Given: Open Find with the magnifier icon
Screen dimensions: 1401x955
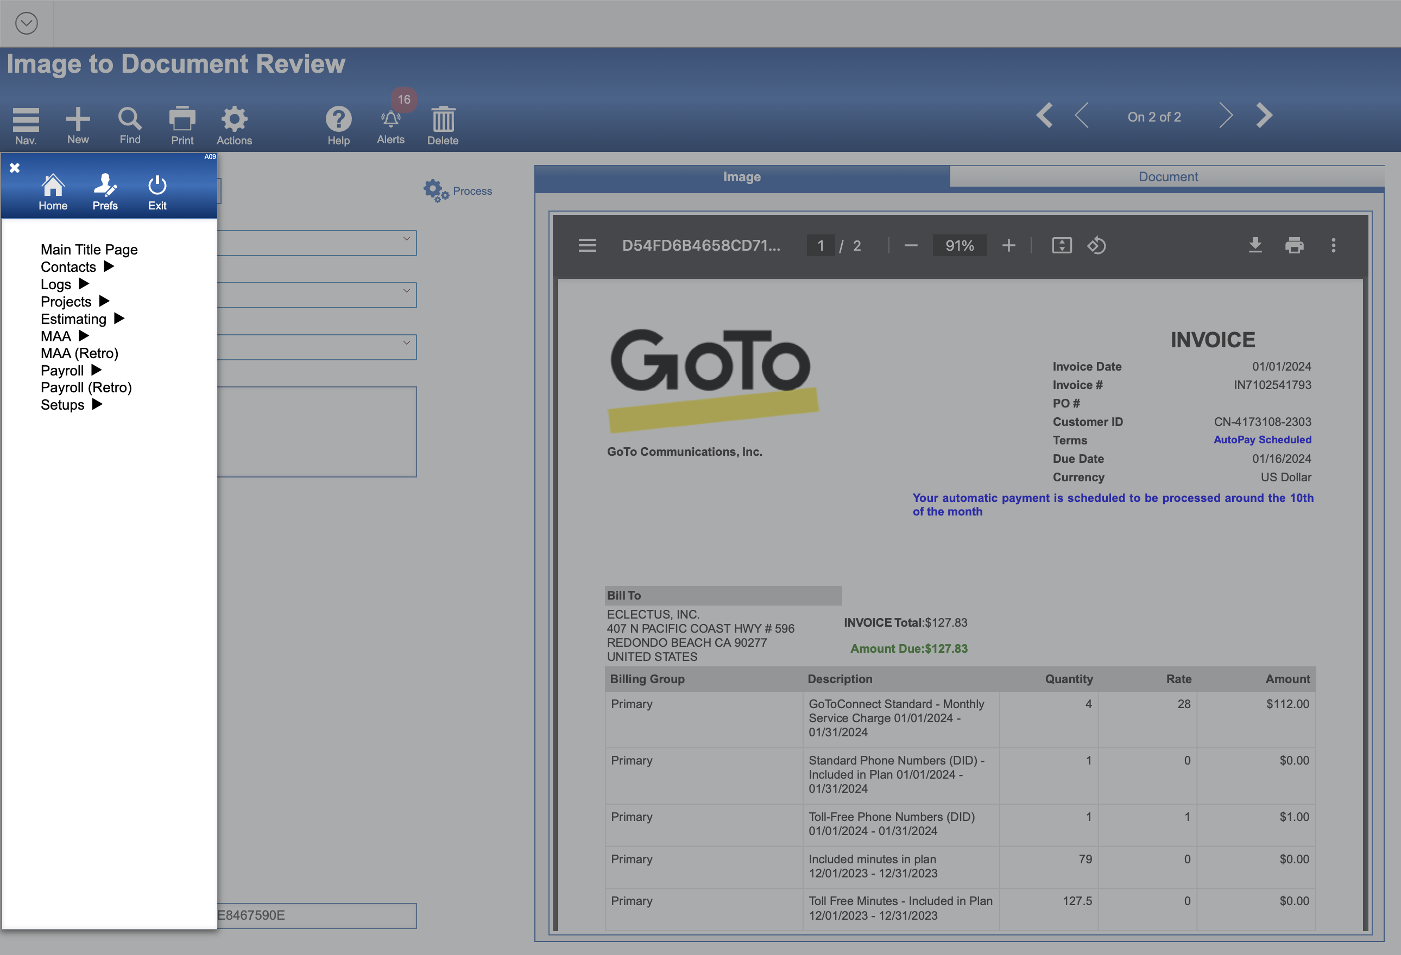Looking at the screenshot, I should pos(130,125).
